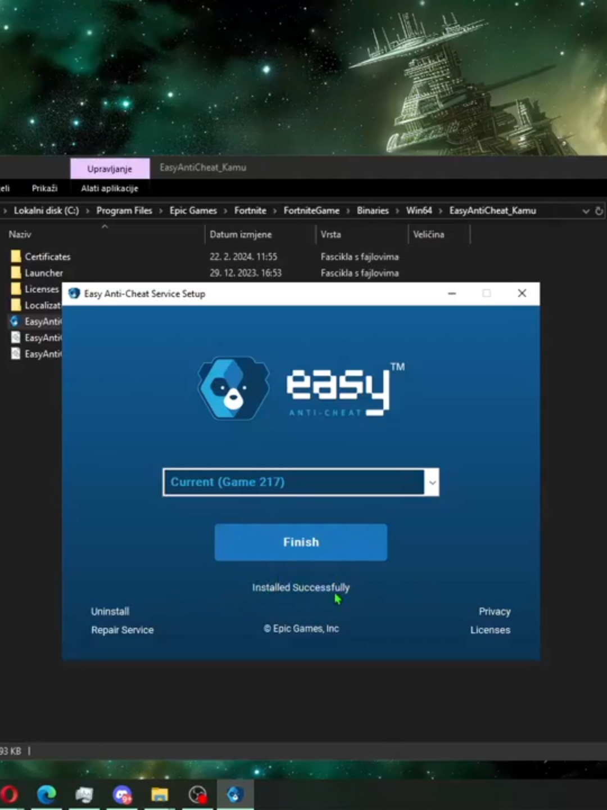Select the Certificates folder

48,256
